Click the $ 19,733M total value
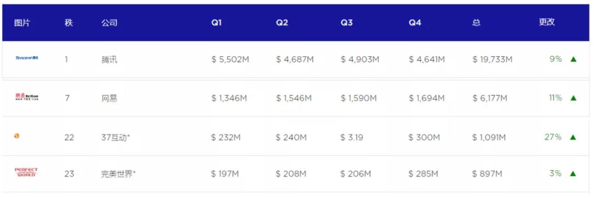The image size is (594, 198). tap(492, 59)
